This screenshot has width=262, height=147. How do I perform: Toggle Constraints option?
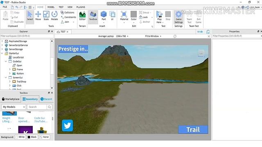68,17
